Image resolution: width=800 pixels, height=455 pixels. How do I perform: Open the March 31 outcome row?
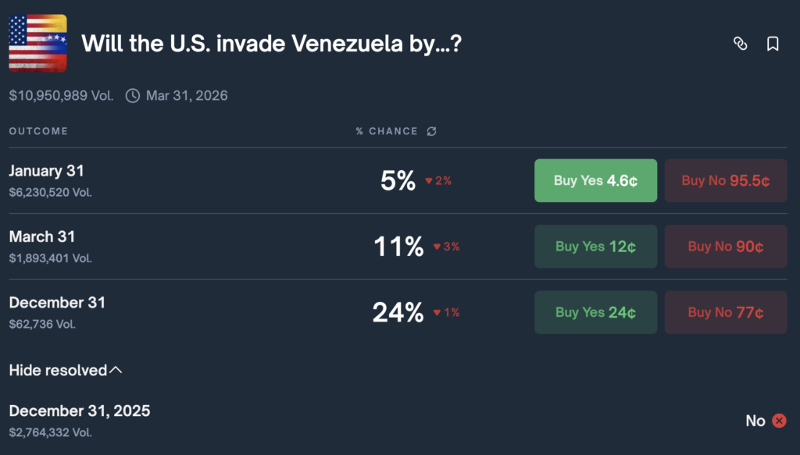point(42,236)
